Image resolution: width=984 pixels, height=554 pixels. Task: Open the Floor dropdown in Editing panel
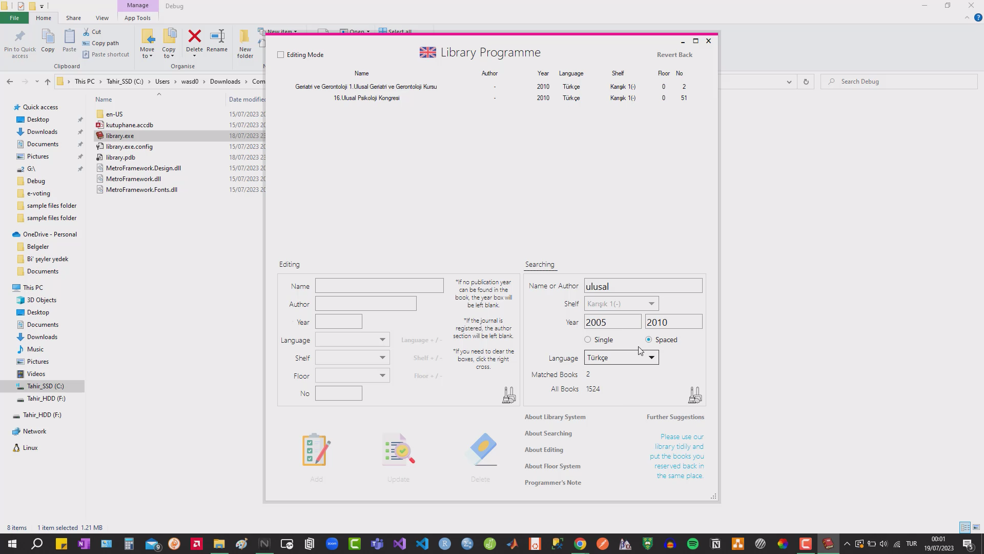[353, 375]
